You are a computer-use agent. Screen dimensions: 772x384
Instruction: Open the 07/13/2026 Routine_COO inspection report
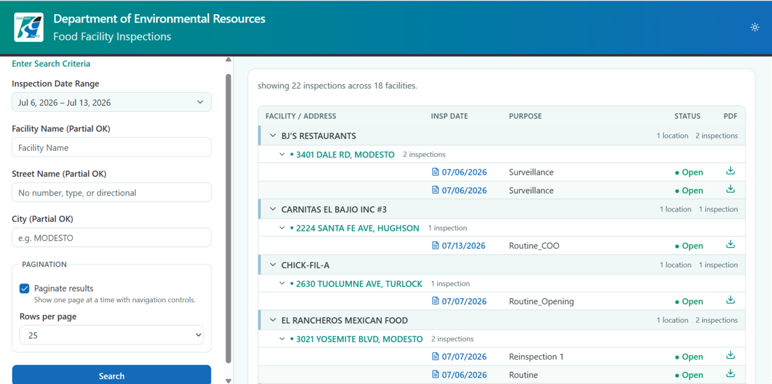(x=459, y=246)
